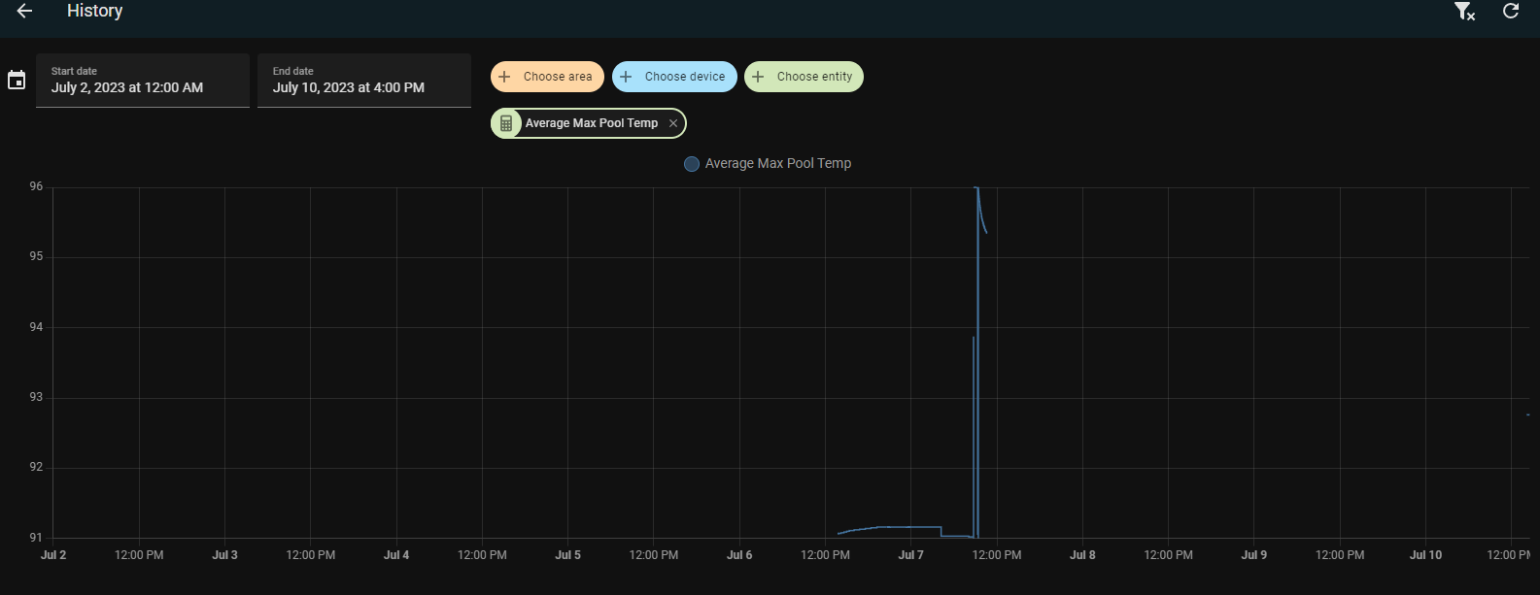Click the chart line's peak at 96
1540x595 pixels.
click(976, 188)
